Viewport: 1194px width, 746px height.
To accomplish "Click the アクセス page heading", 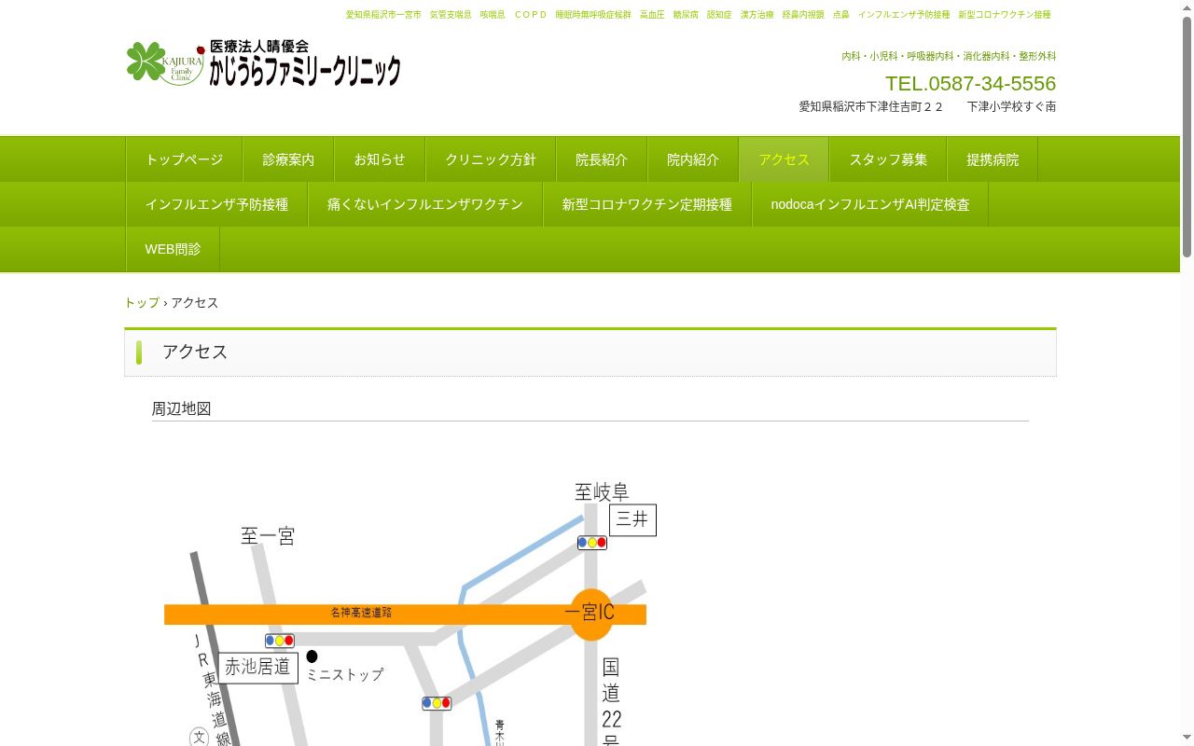I will pos(195,352).
